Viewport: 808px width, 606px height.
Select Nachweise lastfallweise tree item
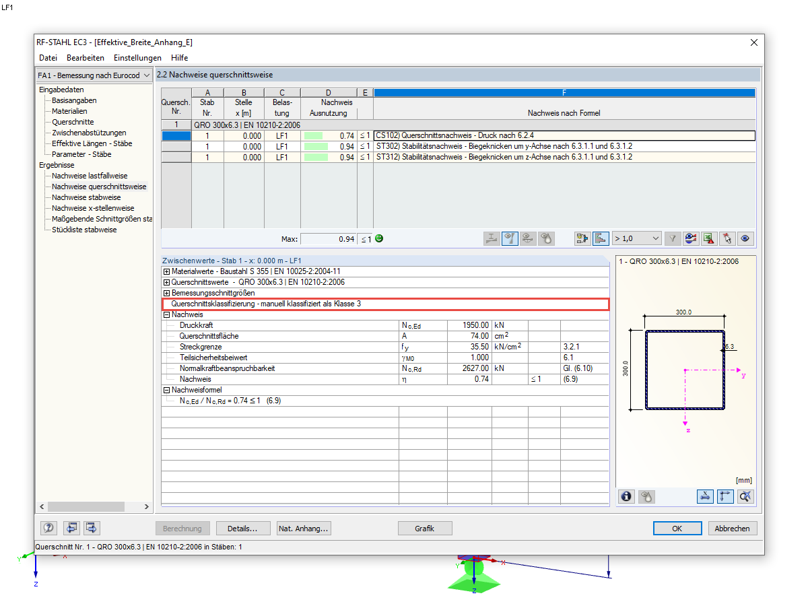pos(90,176)
